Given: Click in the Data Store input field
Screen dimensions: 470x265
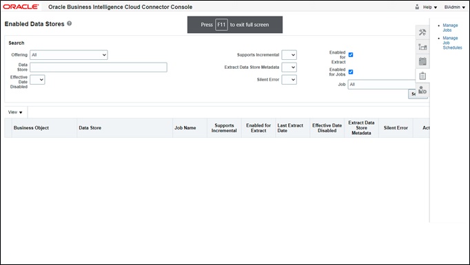Looking at the screenshot, I should click(x=99, y=67).
